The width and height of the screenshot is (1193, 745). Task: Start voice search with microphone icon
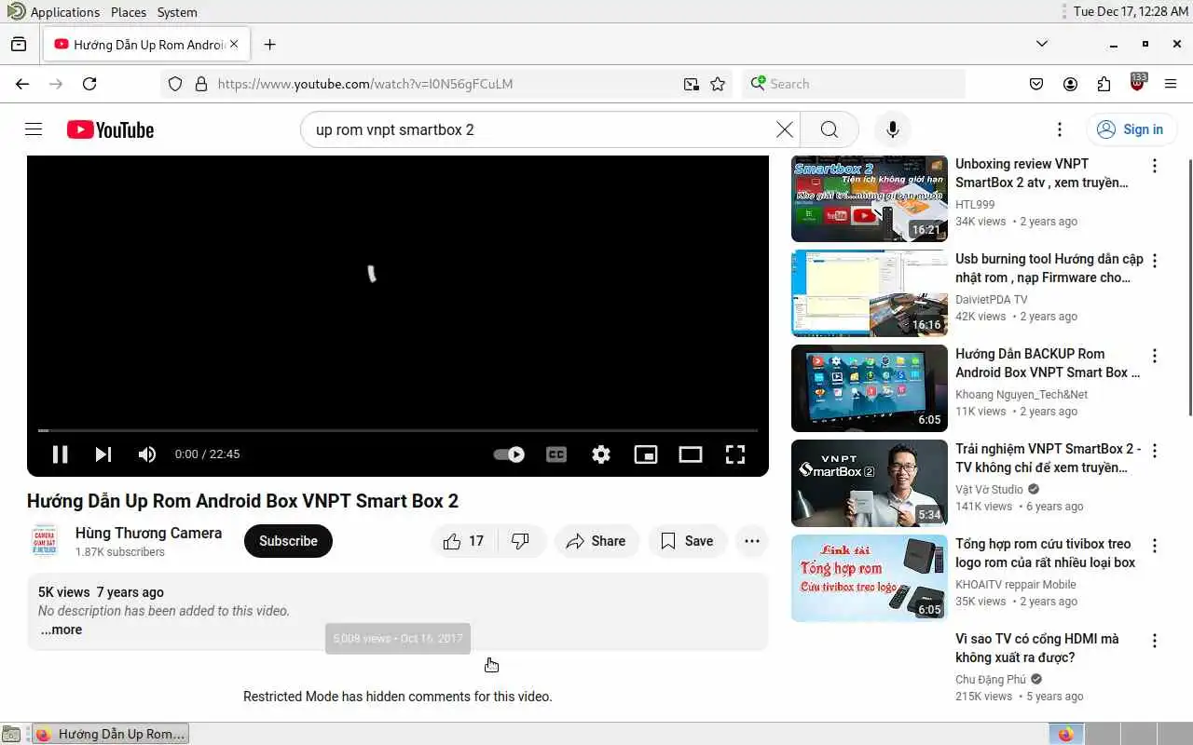892,129
